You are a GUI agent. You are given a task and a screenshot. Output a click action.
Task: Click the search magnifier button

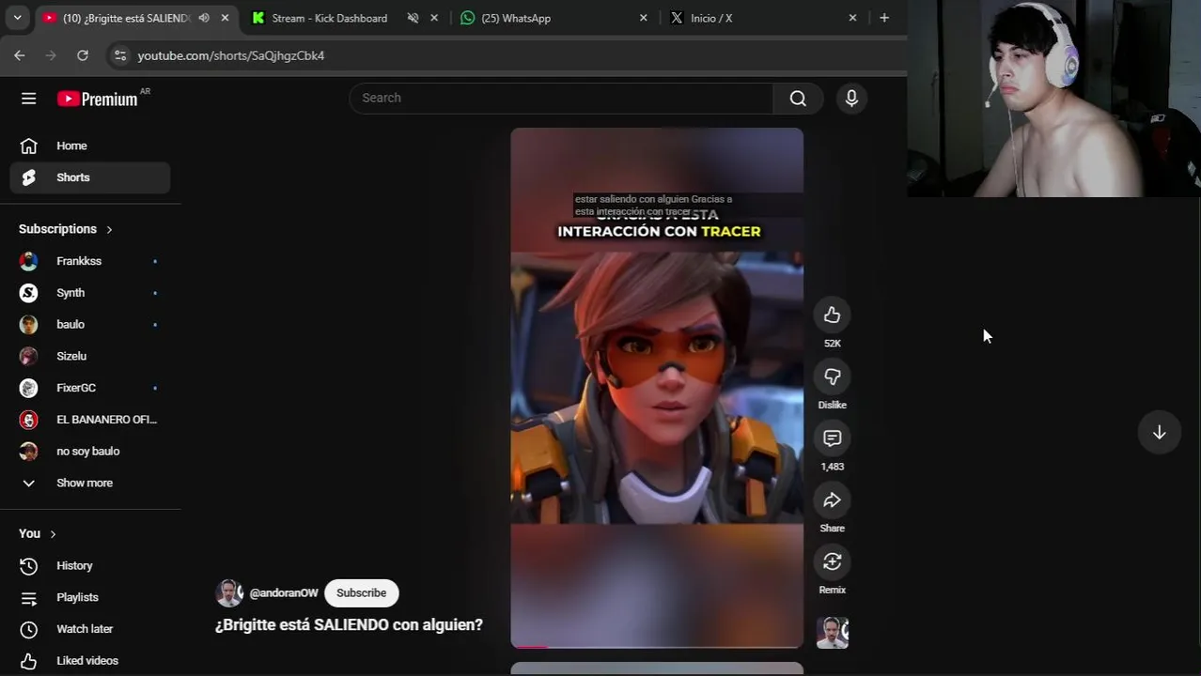click(798, 98)
